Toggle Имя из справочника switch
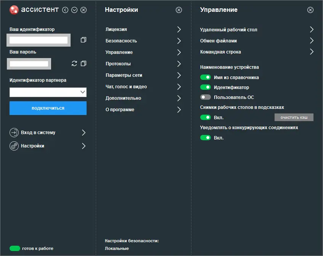This screenshot has height=256, width=323. point(206,77)
